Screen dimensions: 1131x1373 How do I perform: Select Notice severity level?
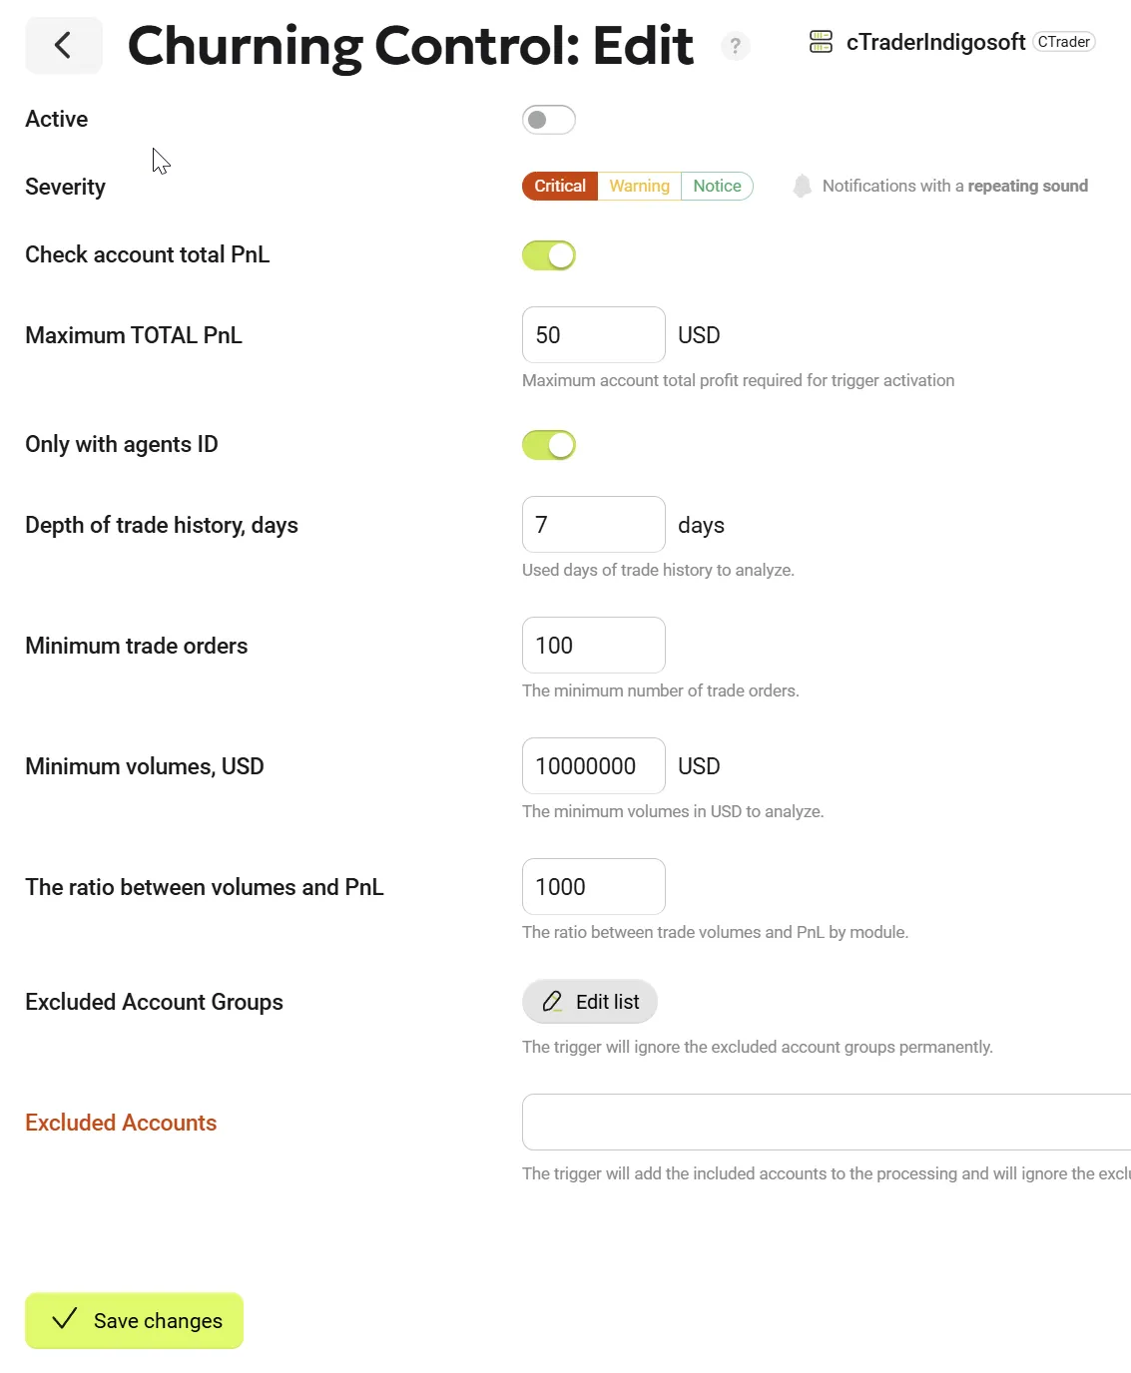tap(717, 187)
